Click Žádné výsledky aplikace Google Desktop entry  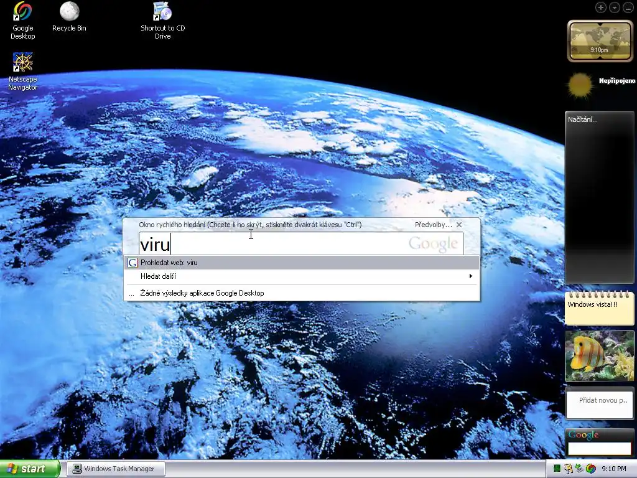[x=302, y=293]
